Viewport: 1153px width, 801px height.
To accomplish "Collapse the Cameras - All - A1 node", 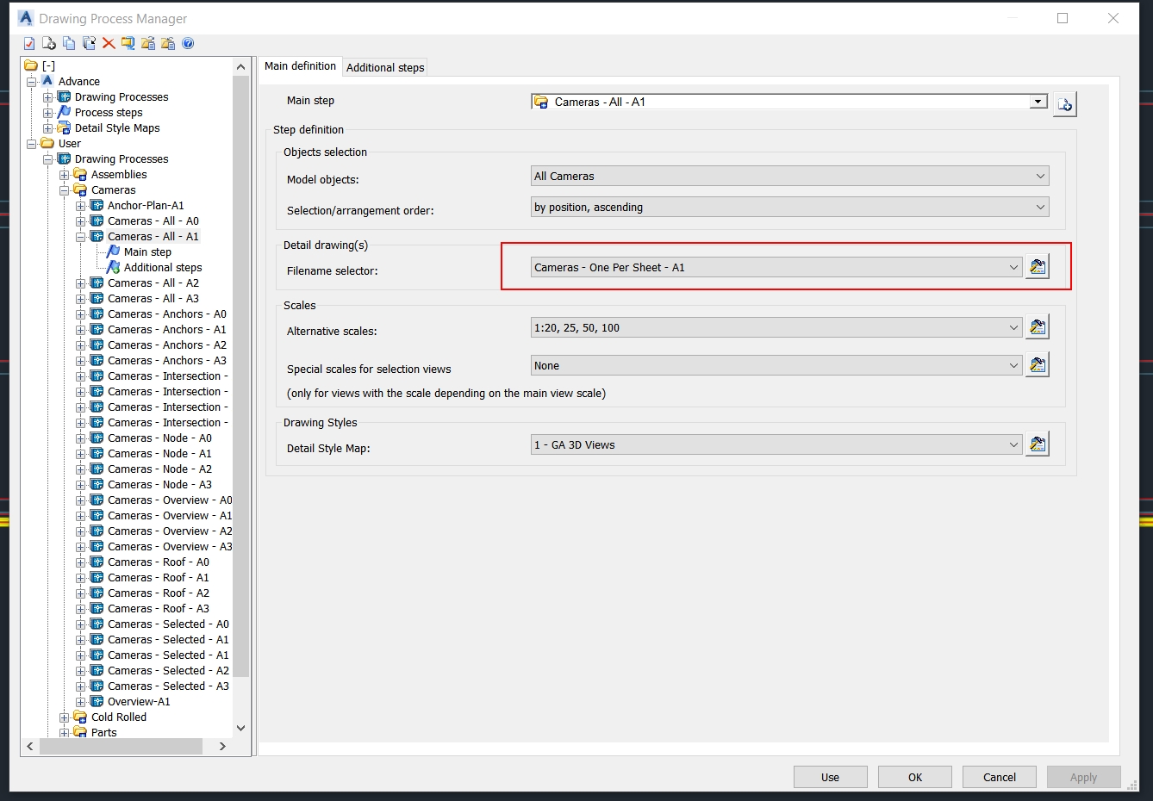I will pos(80,236).
